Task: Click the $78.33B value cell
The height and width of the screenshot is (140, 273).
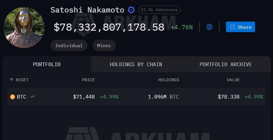Action: coord(229,97)
